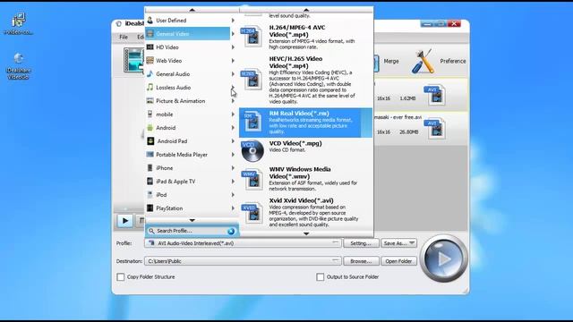Select the Xvid Video(*.avi) title text
The height and width of the screenshot is (322, 573).
click(x=301, y=200)
